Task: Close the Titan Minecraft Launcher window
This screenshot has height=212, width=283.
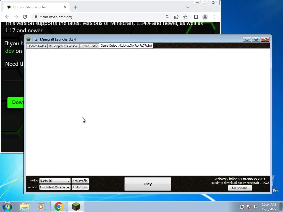Action: (x=265, y=39)
